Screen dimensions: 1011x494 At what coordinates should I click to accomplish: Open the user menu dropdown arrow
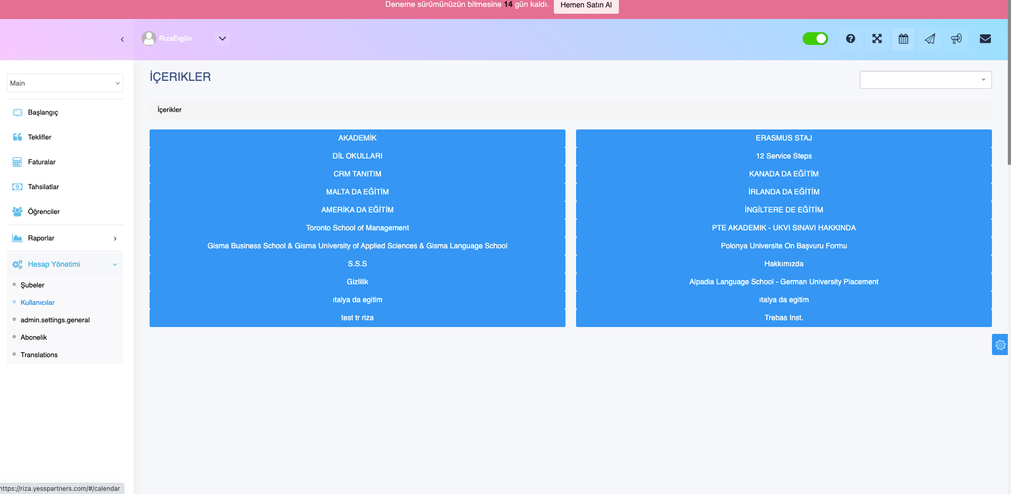click(x=222, y=39)
